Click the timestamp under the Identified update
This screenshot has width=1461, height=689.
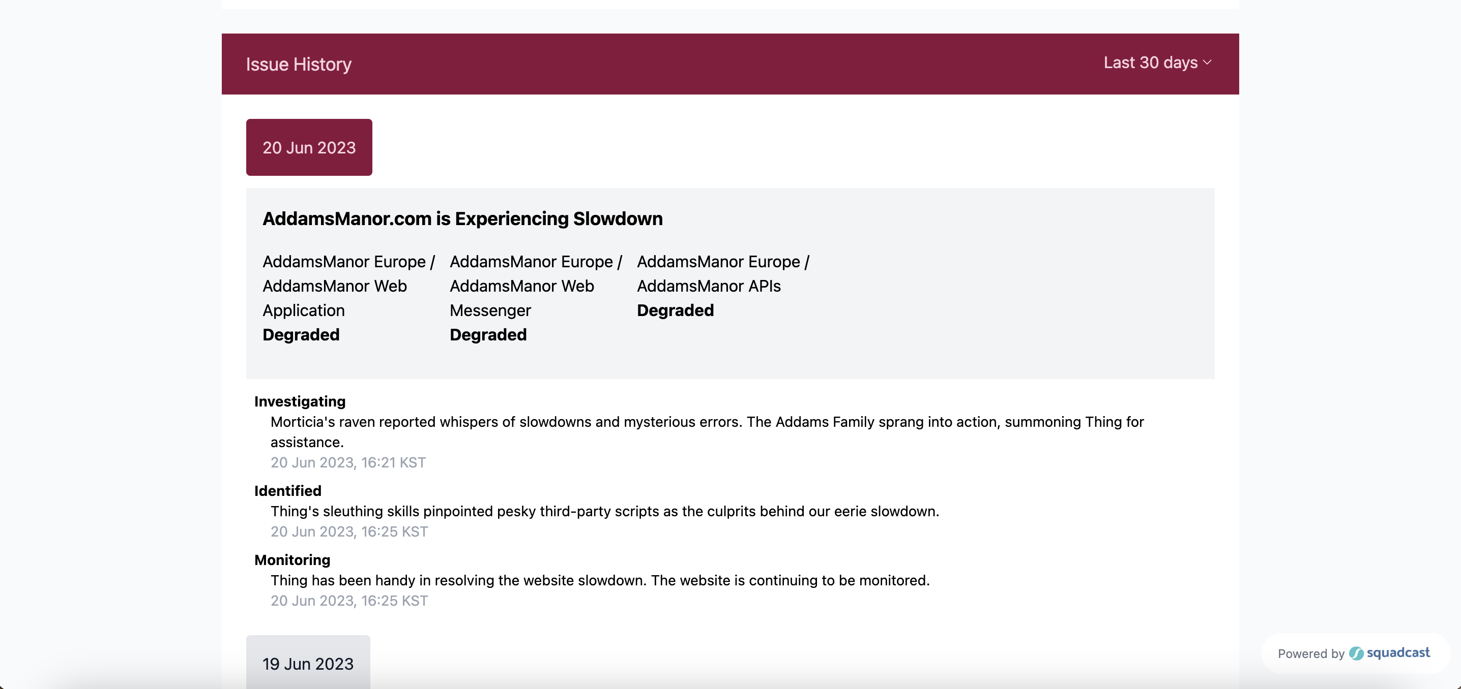tap(349, 531)
